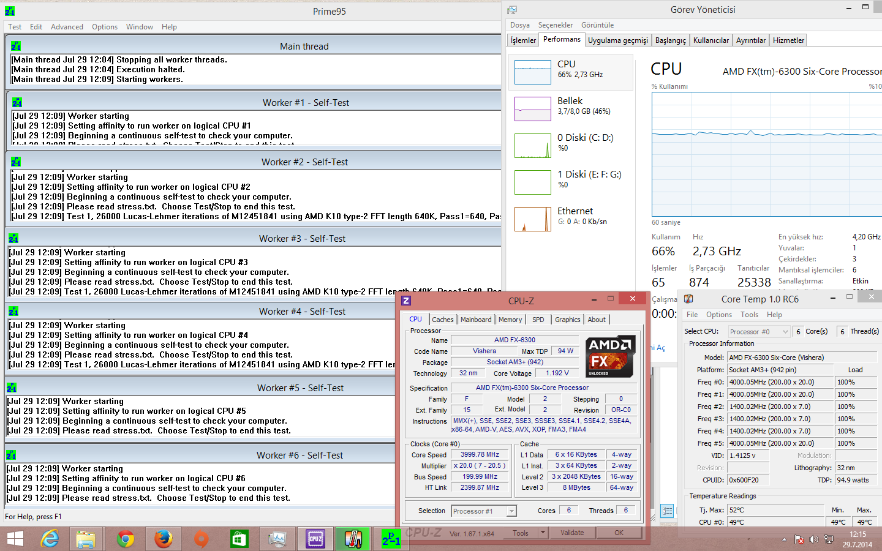Click the Action Center flag tray icon
The width and height of the screenshot is (882, 551).
point(799,539)
